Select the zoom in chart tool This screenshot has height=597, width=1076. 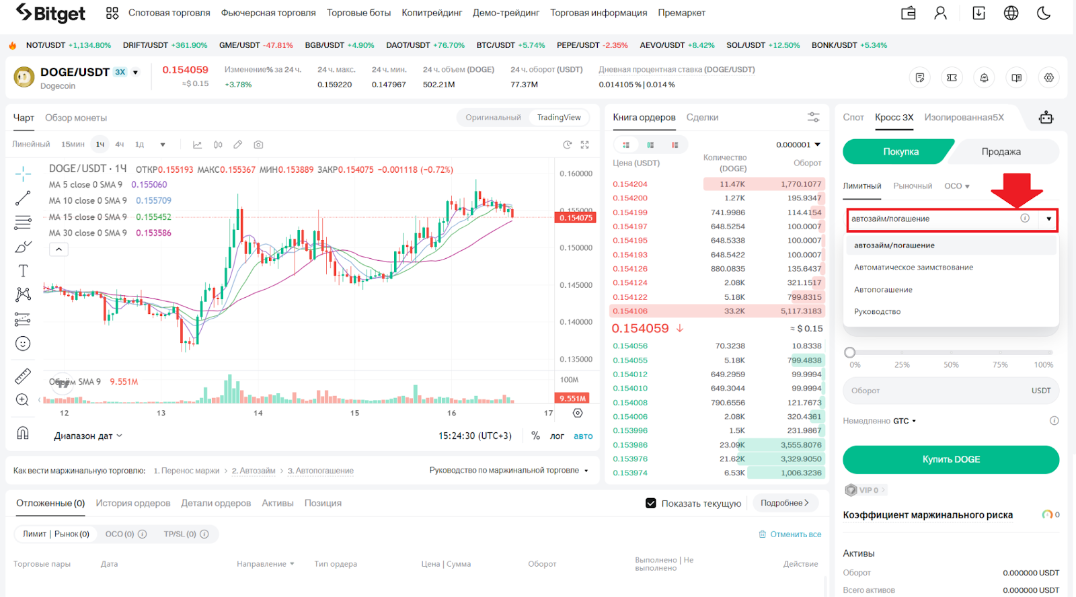23,400
